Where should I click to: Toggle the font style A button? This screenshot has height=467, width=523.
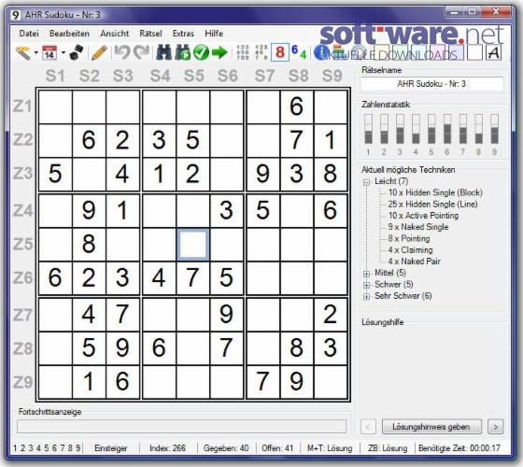tap(494, 52)
